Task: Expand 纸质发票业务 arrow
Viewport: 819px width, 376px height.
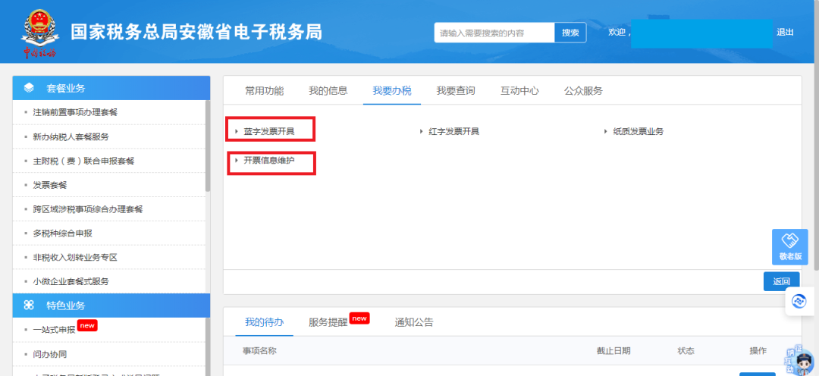Action: (607, 132)
